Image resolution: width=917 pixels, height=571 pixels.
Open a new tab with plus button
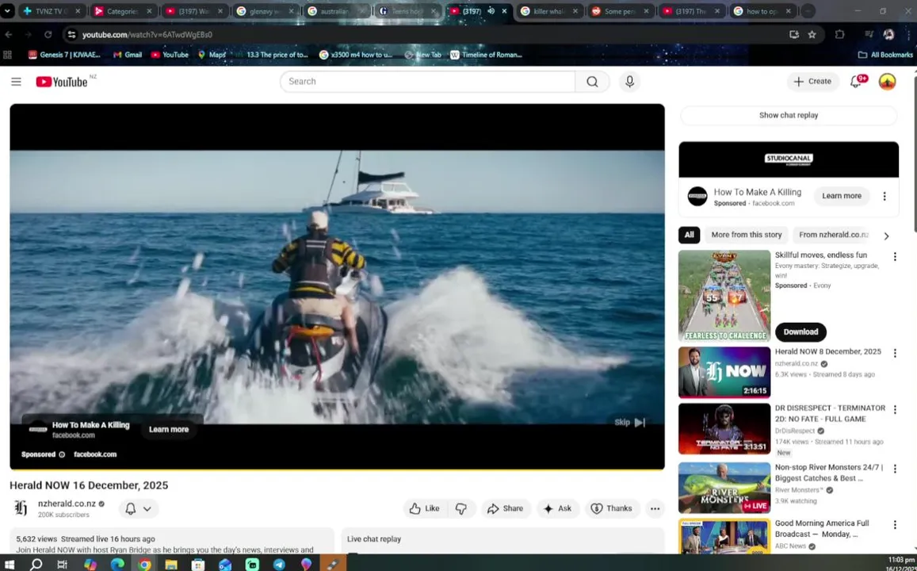click(x=808, y=11)
